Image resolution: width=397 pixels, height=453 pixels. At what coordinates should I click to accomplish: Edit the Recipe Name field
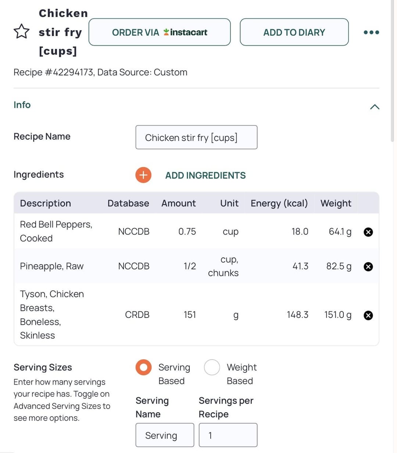pyautogui.click(x=196, y=137)
